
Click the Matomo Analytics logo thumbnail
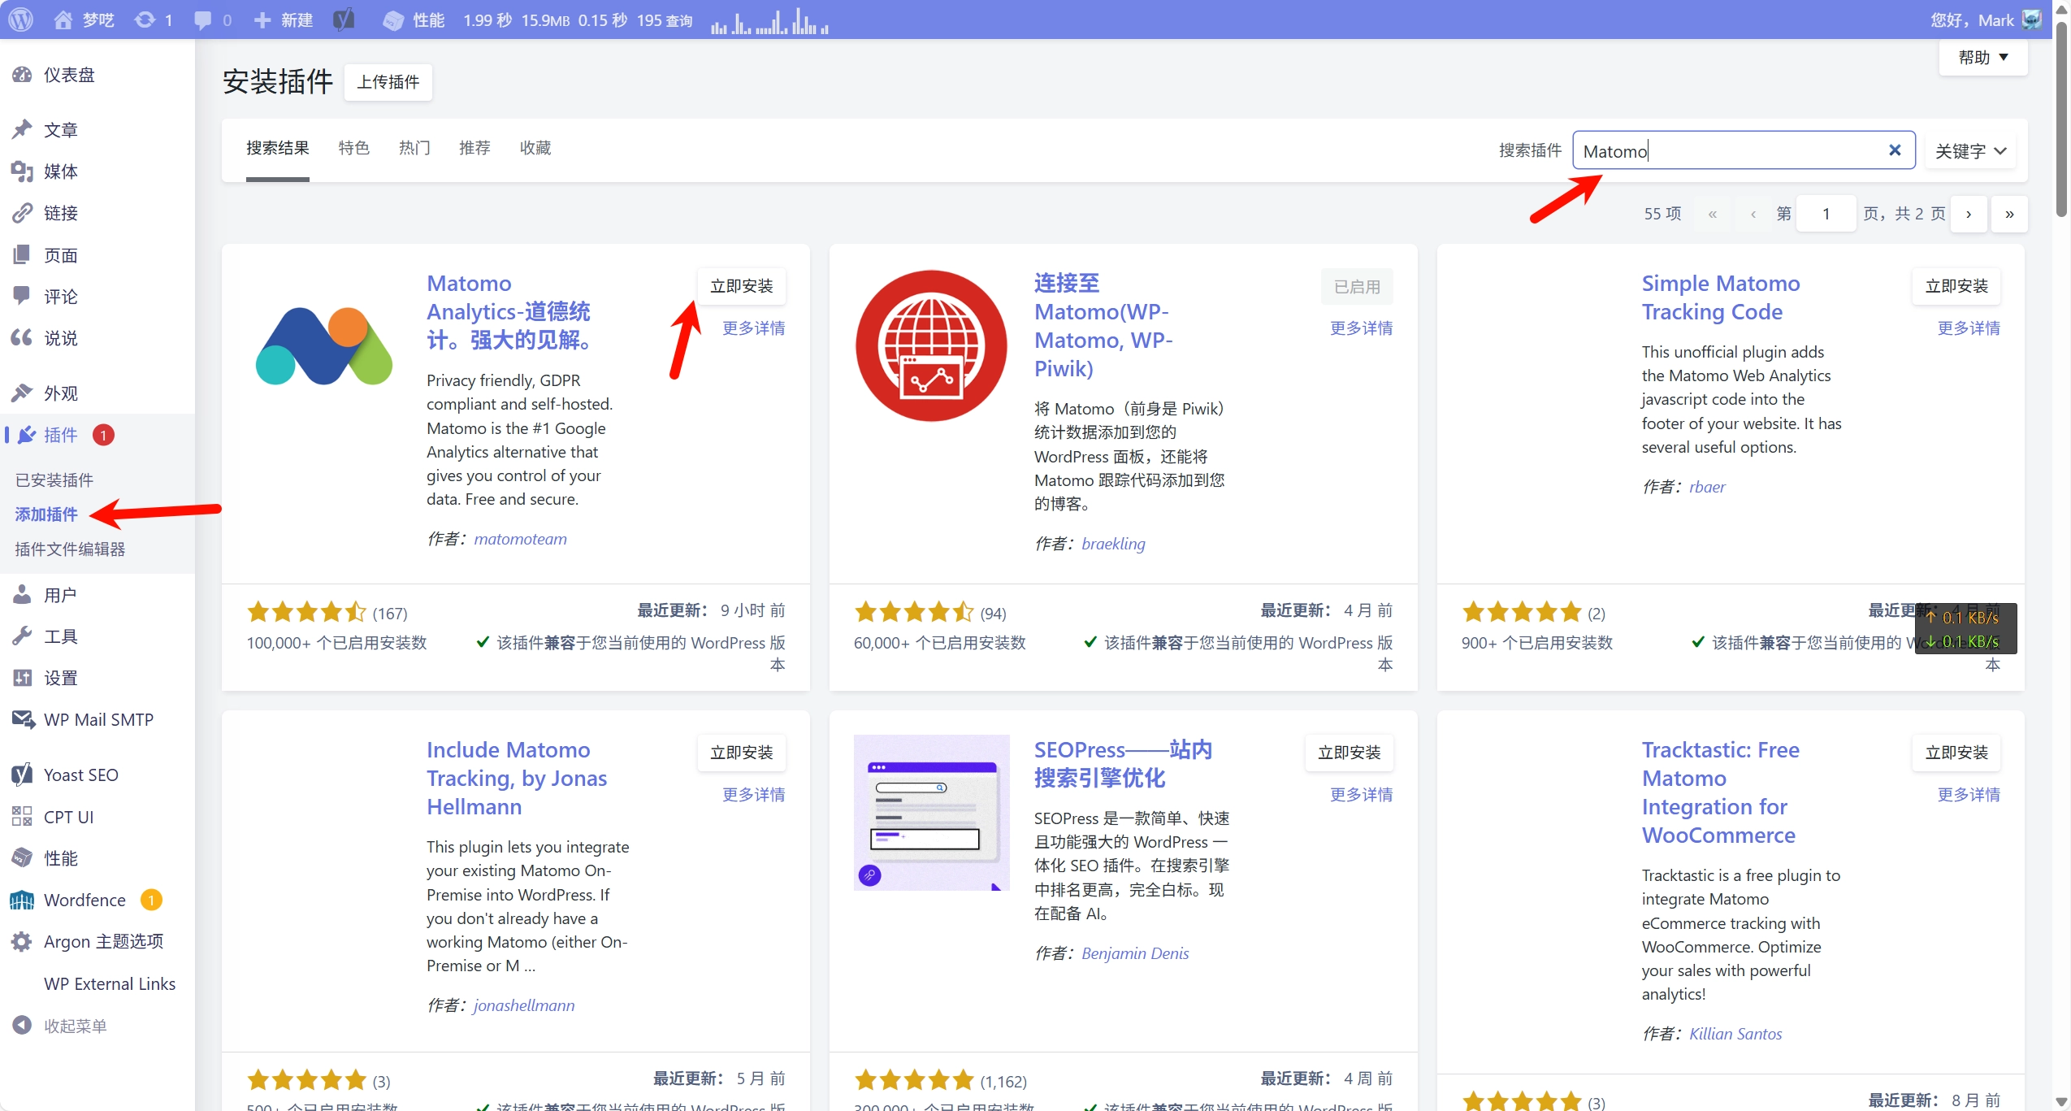324,346
